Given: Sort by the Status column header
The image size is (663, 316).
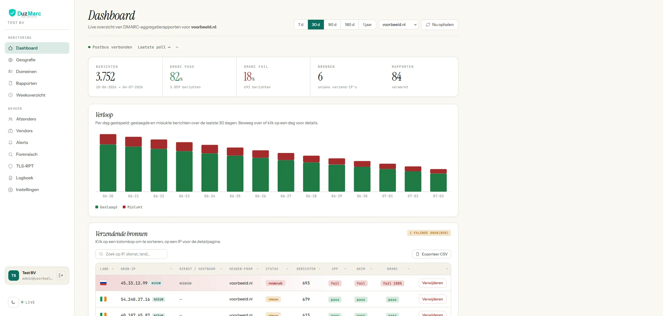Looking at the screenshot, I should [x=277, y=269].
